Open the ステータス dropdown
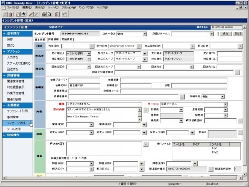This screenshot has height=187, width=249. (145, 34)
